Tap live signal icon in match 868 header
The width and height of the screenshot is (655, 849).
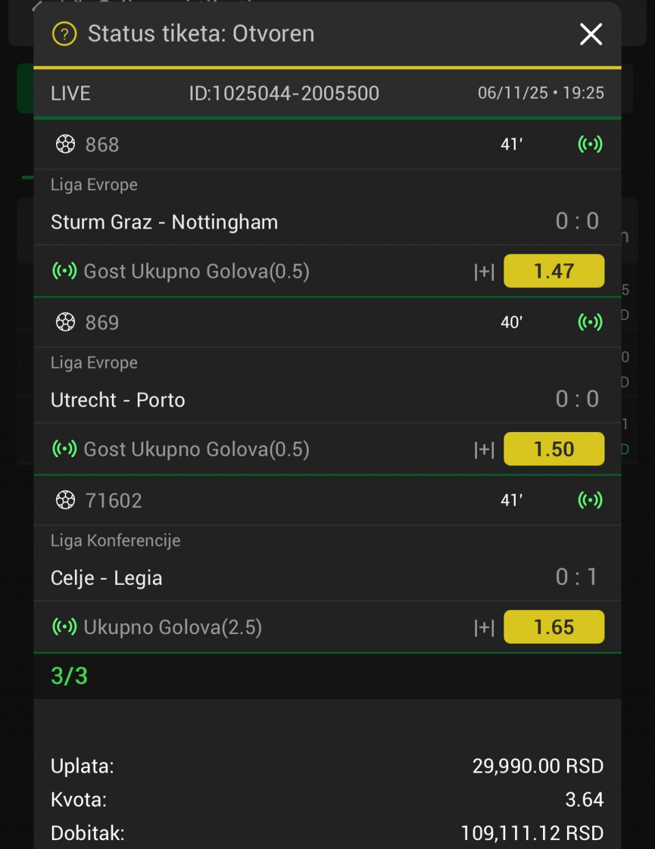click(x=590, y=144)
